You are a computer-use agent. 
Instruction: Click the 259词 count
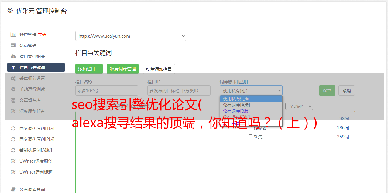click(x=343, y=137)
